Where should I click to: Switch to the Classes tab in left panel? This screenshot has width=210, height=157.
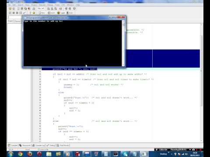tap(17, 21)
